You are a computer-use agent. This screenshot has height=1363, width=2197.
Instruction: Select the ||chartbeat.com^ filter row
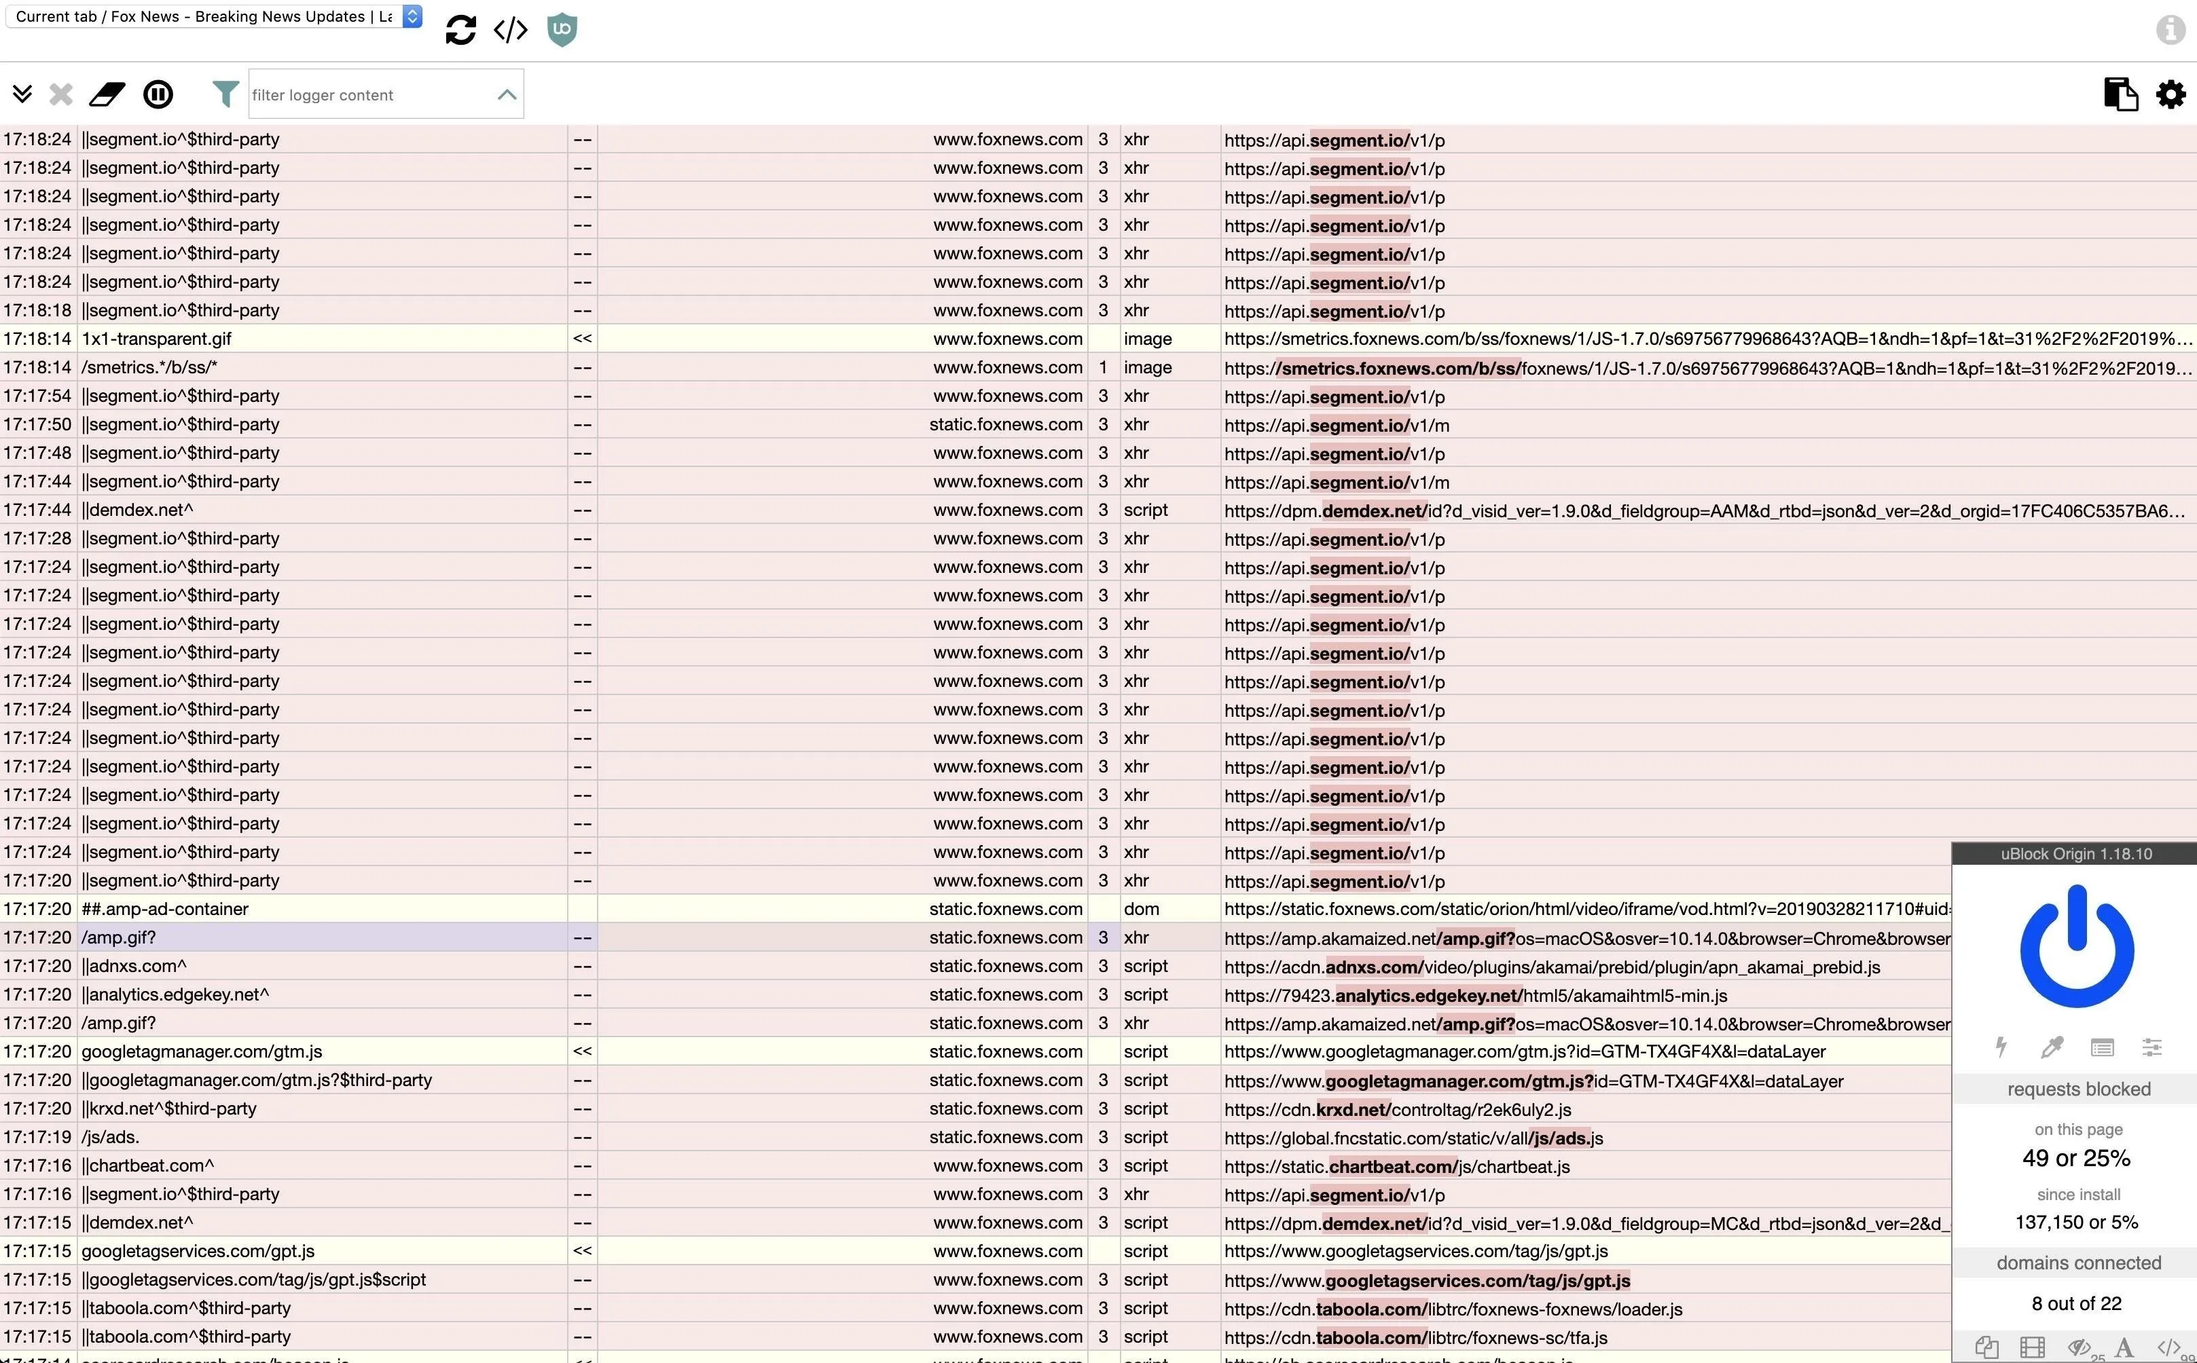click(976, 1165)
